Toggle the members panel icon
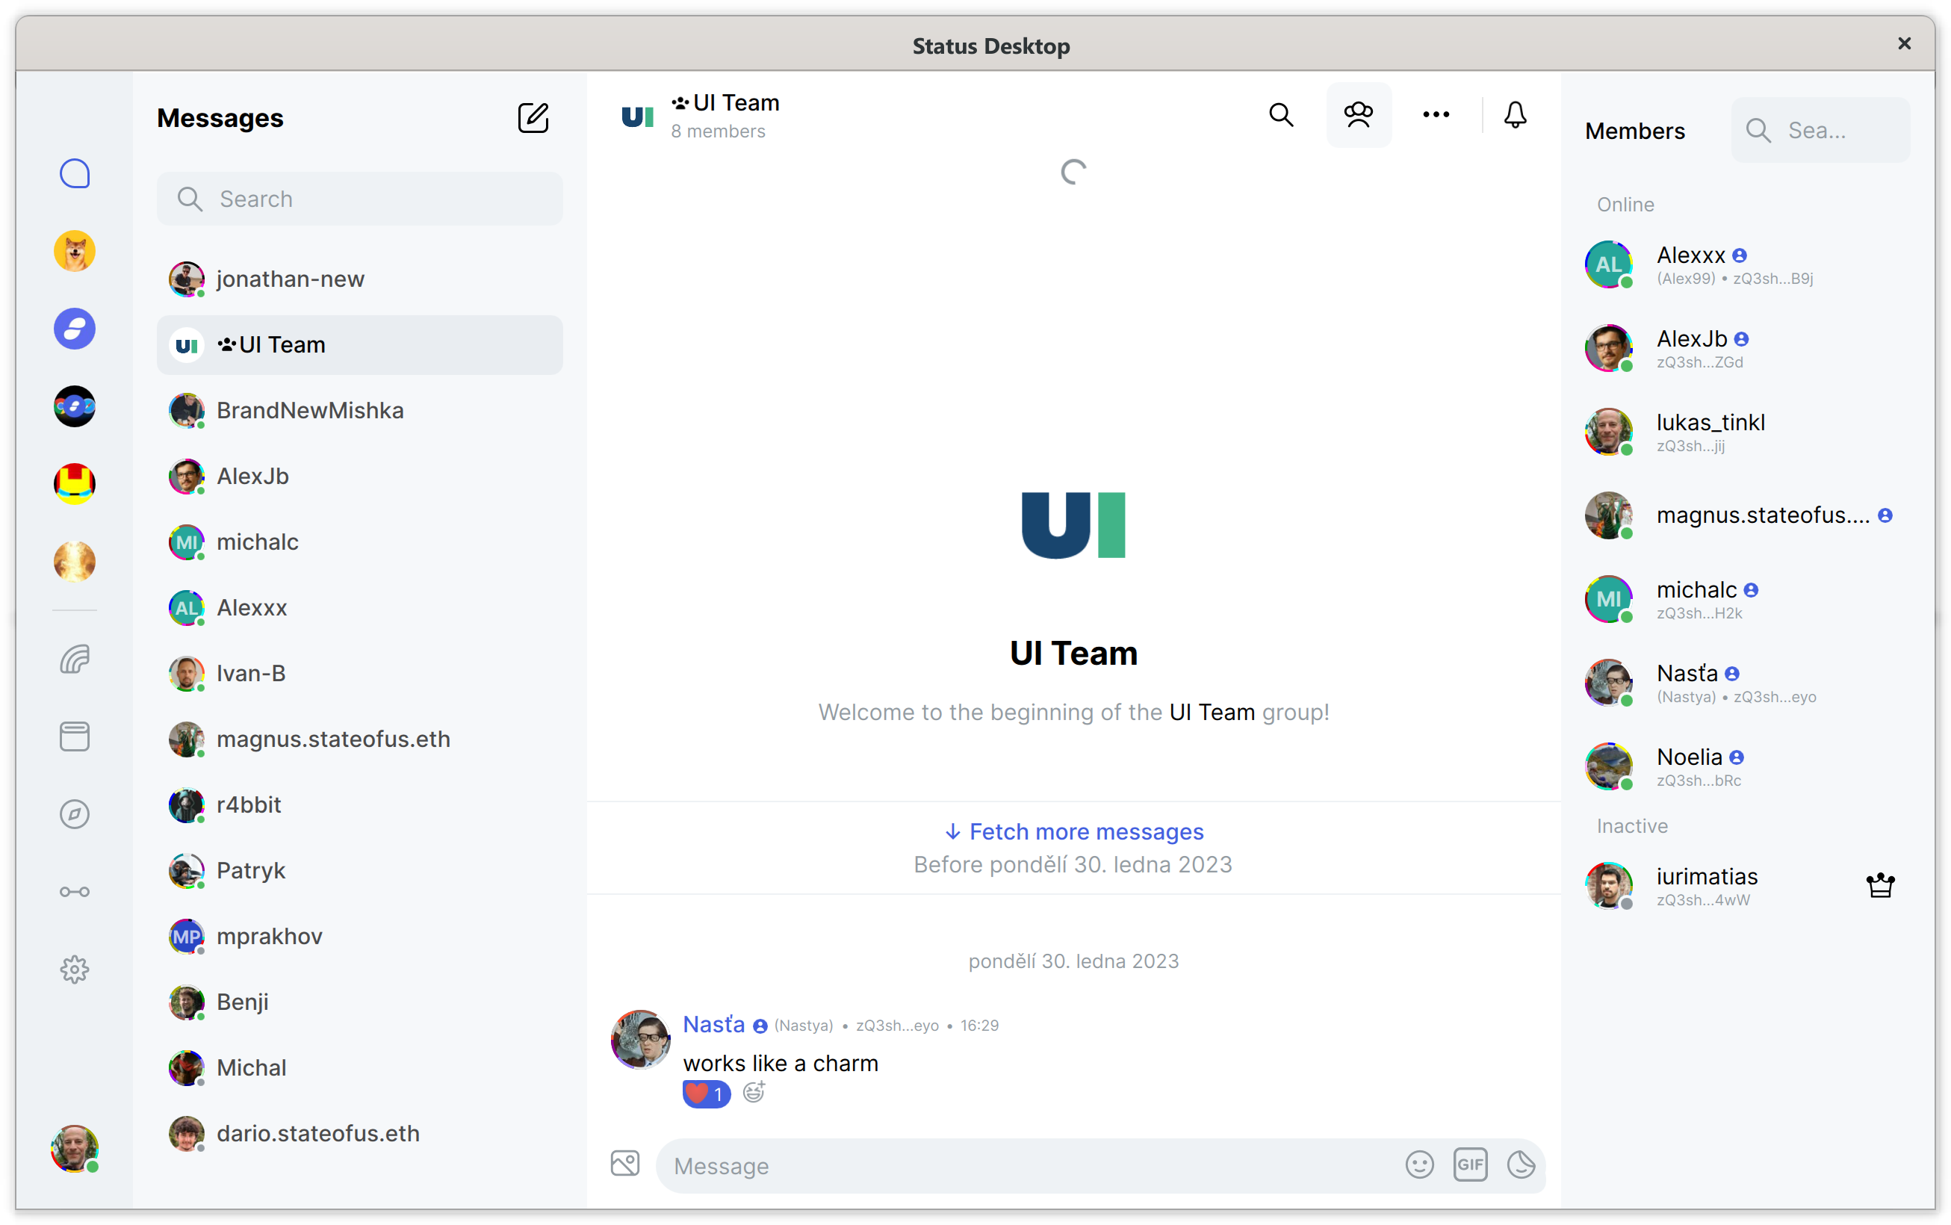The height and width of the screenshot is (1225, 1951). pyautogui.click(x=1358, y=115)
